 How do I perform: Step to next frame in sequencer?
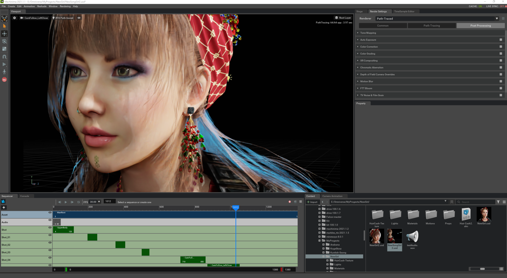(x=72, y=202)
